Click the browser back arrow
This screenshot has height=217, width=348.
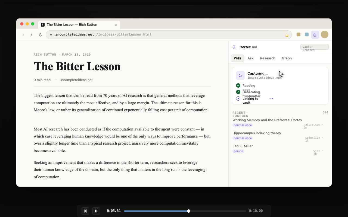pyautogui.click(x=23, y=35)
